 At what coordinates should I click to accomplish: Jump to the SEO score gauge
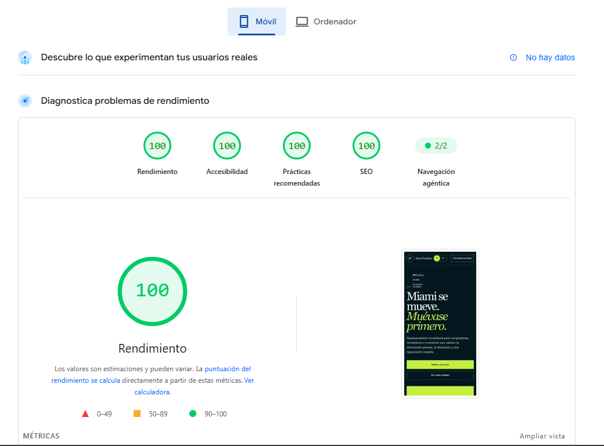click(x=366, y=146)
